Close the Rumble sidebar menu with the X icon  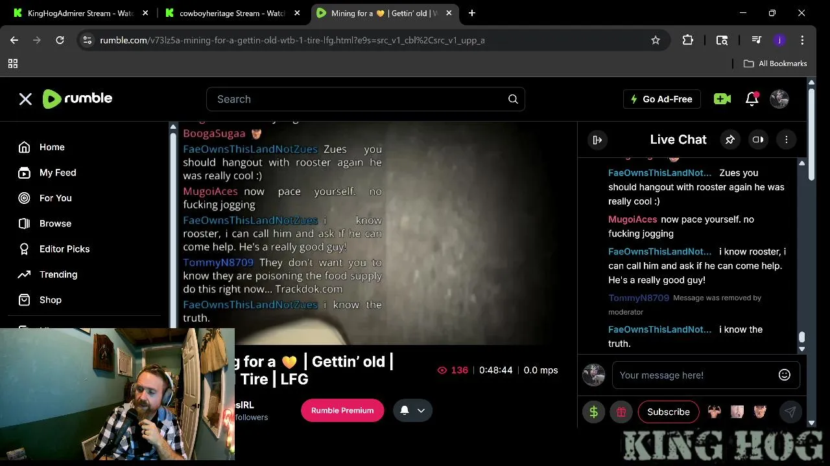[x=25, y=99]
